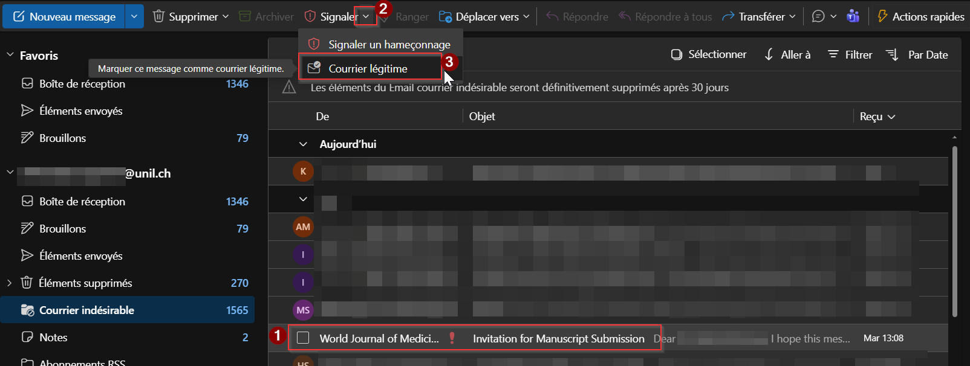Click the message list vertical scrollbar

click(x=955, y=230)
